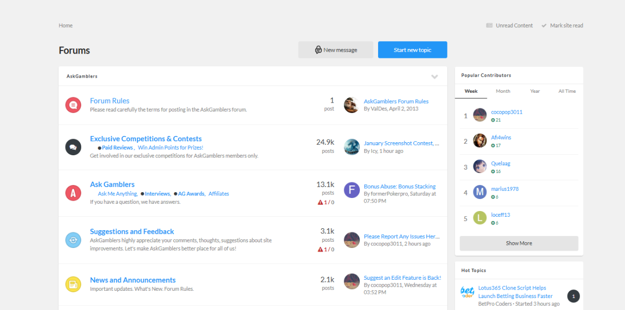Show the Year popular contributors tab
This screenshot has width=625, height=310.
click(x=535, y=91)
